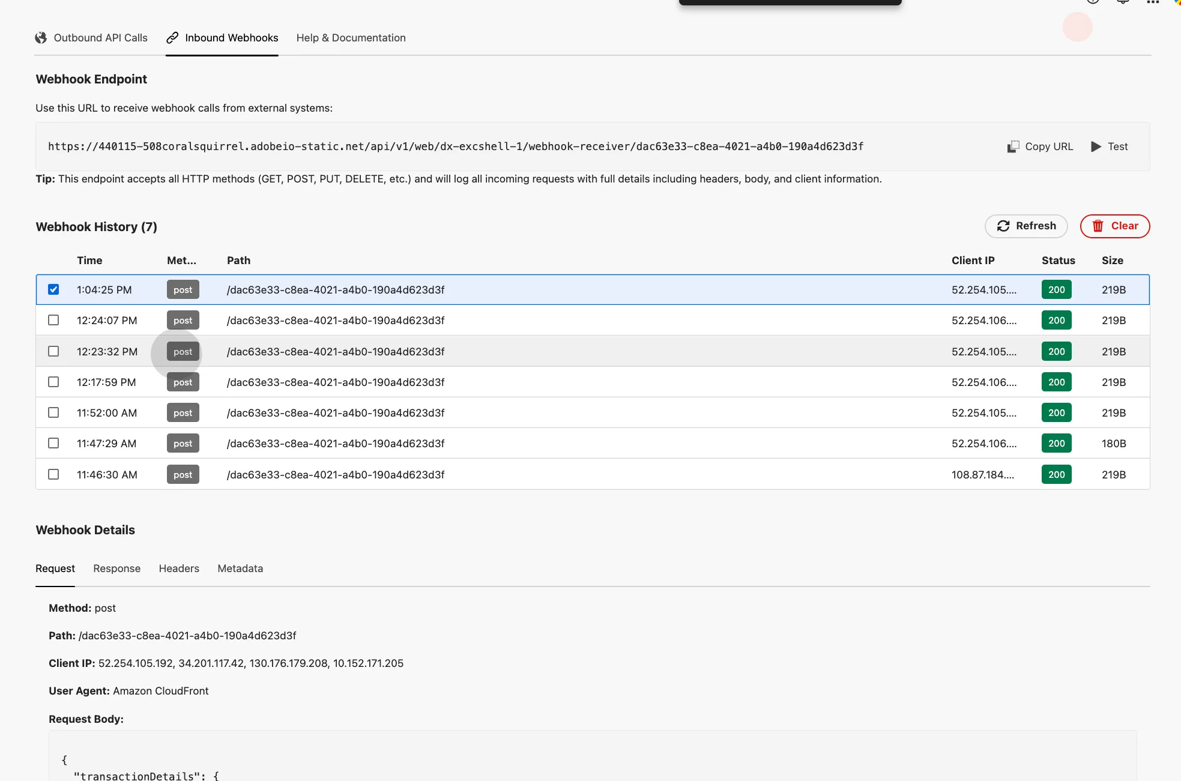Image resolution: width=1181 pixels, height=781 pixels.
Task: Click the play icon beside Test
Action: tap(1096, 146)
